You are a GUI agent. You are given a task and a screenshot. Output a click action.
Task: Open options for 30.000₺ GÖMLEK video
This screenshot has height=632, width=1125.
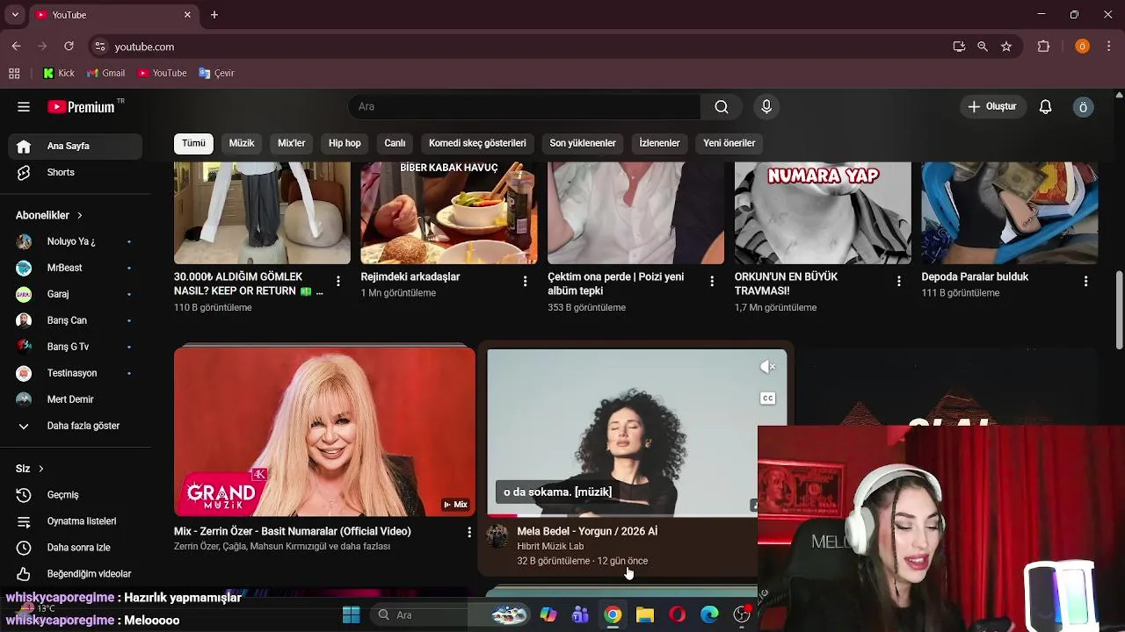[x=338, y=281]
